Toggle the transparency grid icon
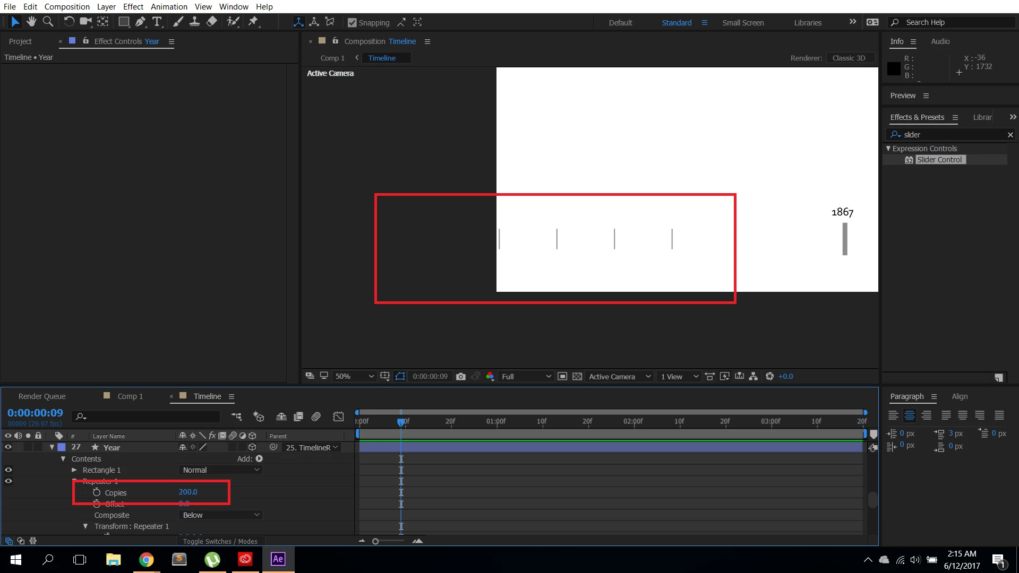The width and height of the screenshot is (1019, 573). (577, 376)
